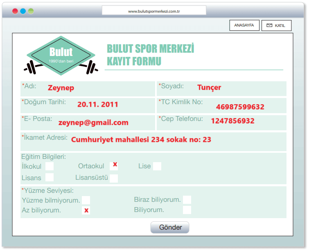Click the website address bar
The image size is (309, 250).
coord(154,11)
